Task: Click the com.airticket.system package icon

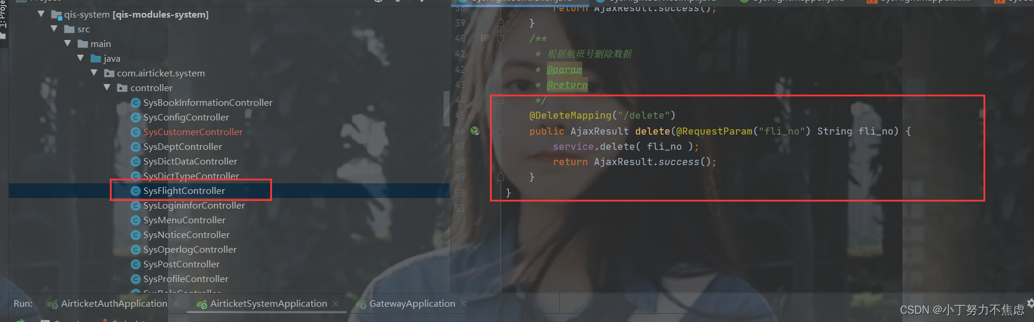Action: pos(109,73)
